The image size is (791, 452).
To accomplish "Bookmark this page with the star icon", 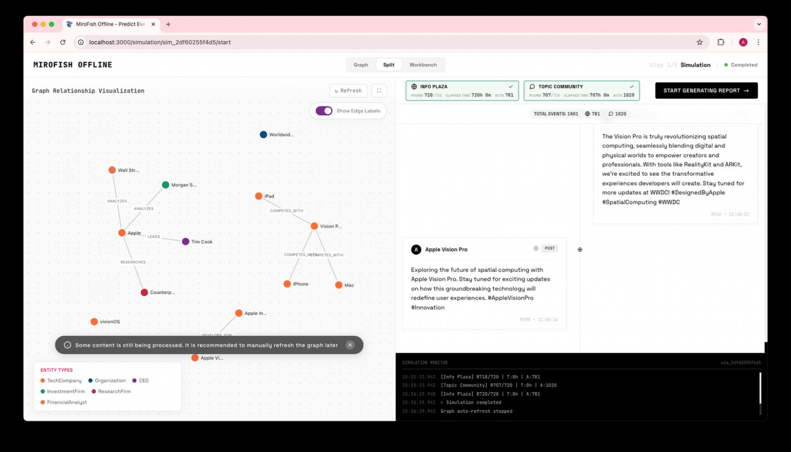I will click(x=700, y=43).
